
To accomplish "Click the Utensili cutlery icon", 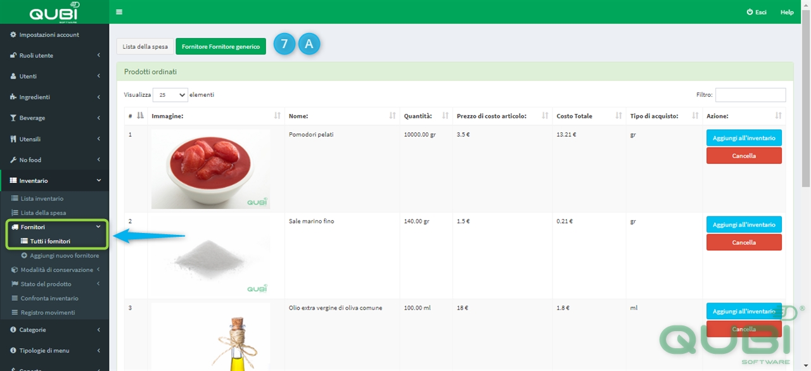I will click(x=13, y=139).
